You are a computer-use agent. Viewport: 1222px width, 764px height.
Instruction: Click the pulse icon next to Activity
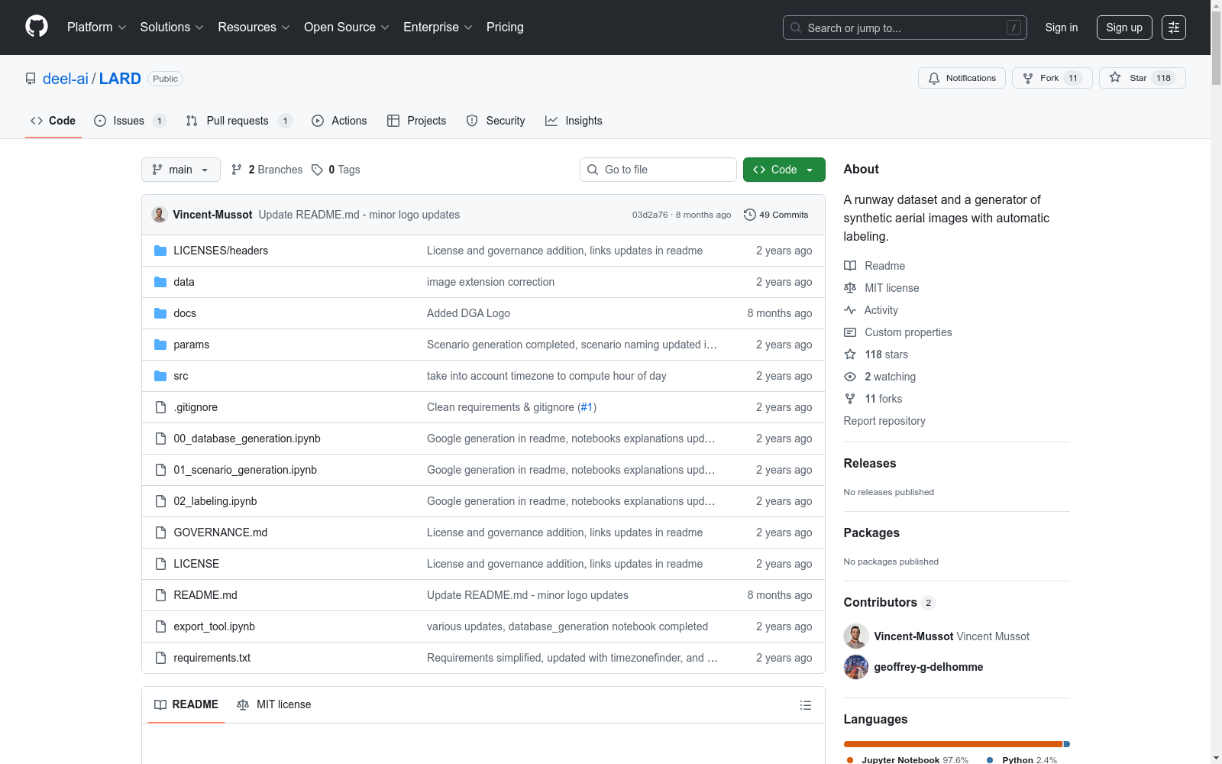coord(850,310)
